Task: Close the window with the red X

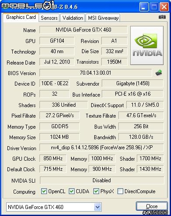Action: point(164,7)
